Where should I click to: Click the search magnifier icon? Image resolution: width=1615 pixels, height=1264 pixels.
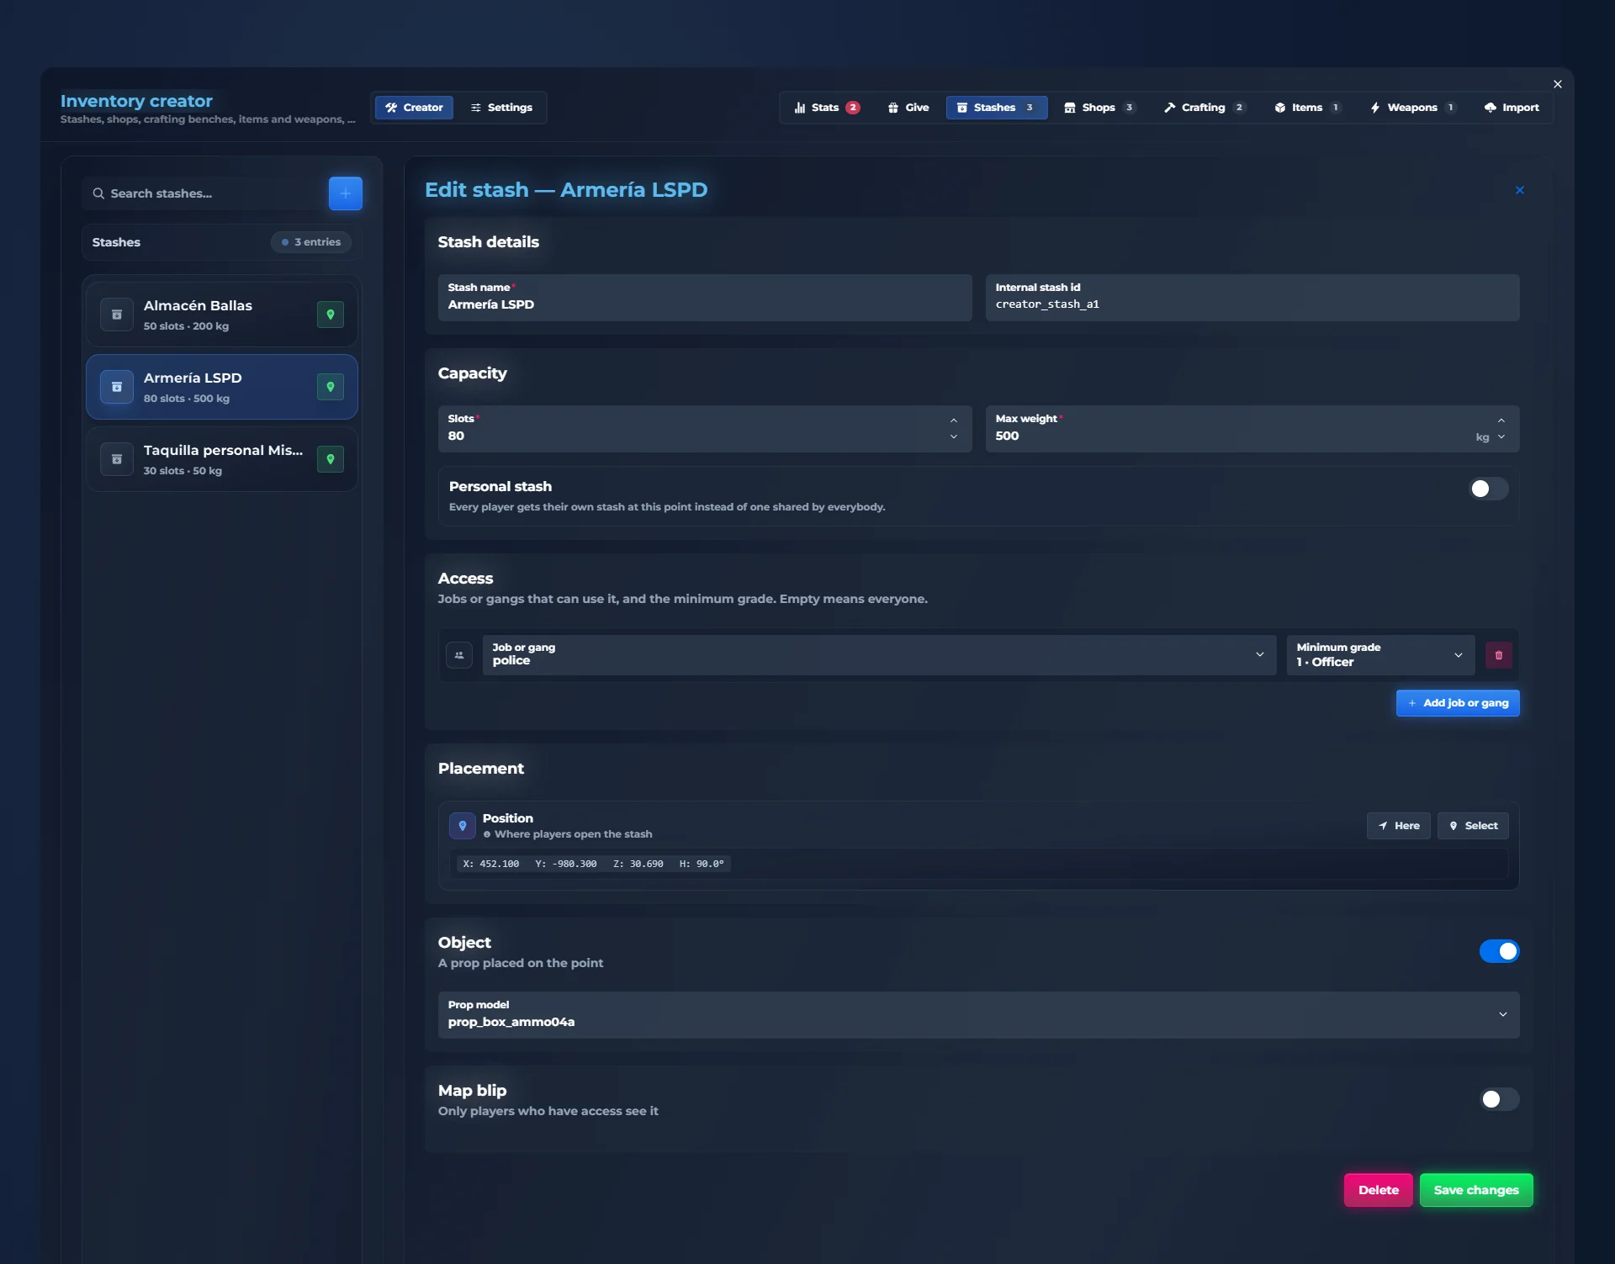click(98, 193)
